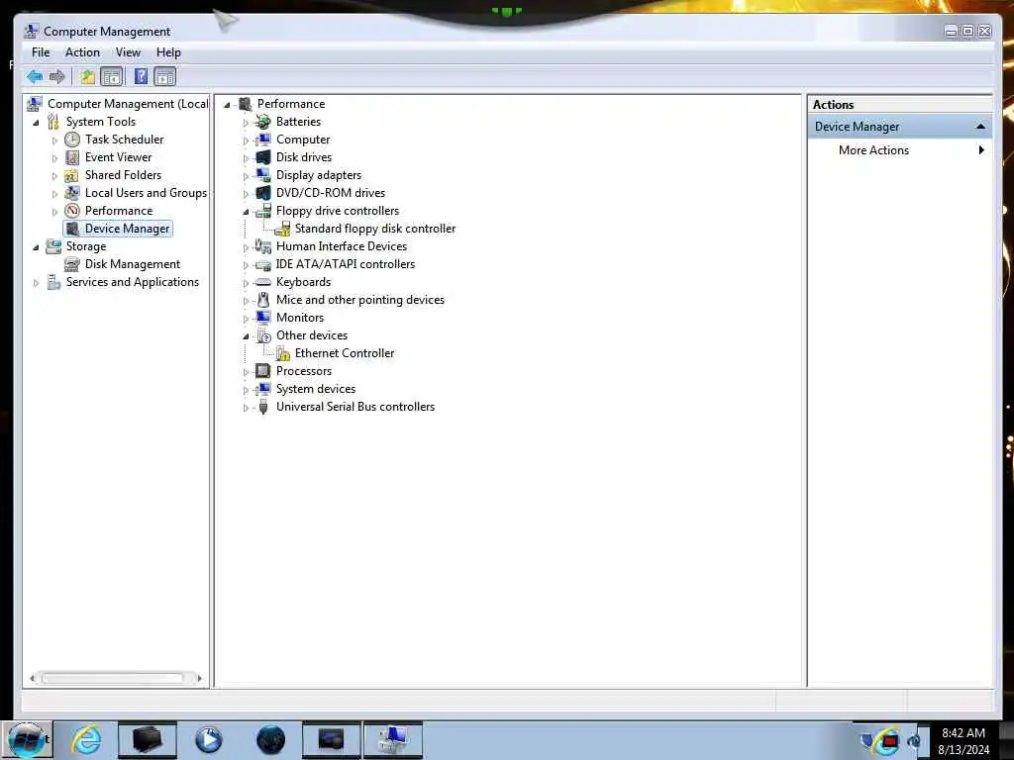Click the Mice and other pointing devices icon
This screenshot has height=760, width=1014.
[263, 300]
